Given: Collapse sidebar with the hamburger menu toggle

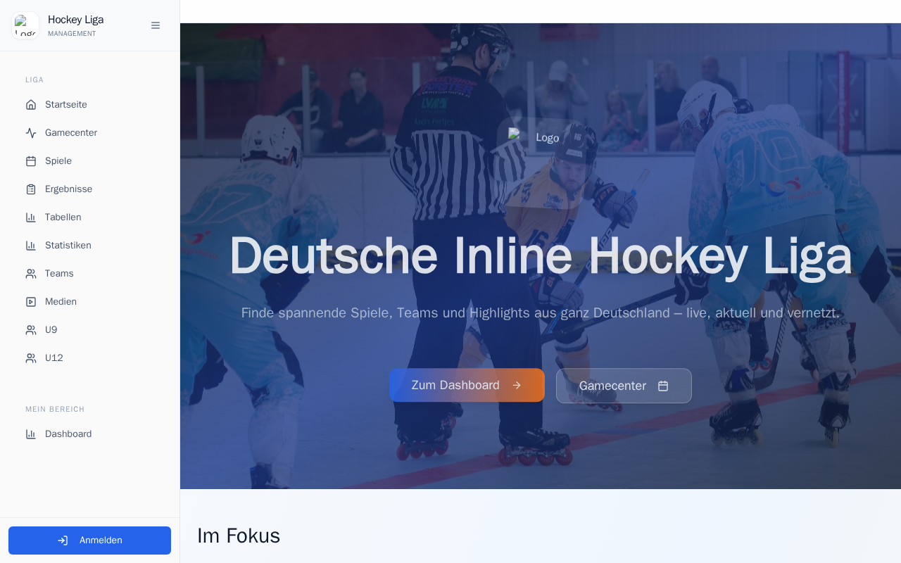Looking at the screenshot, I should pos(156,25).
